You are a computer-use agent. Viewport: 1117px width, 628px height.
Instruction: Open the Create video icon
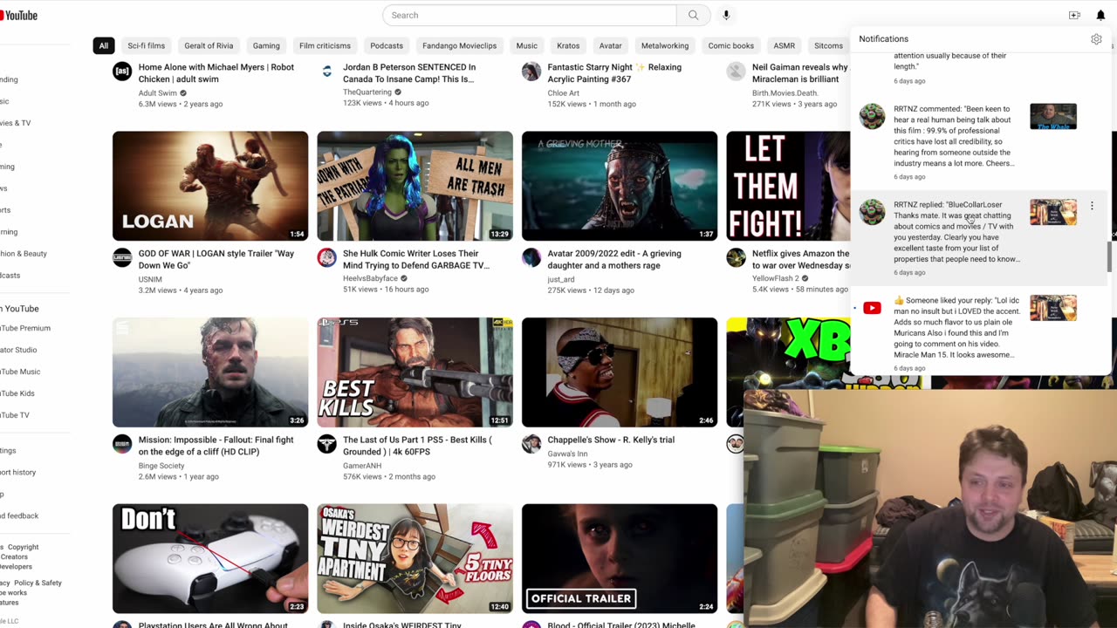(x=1074, y=15)
